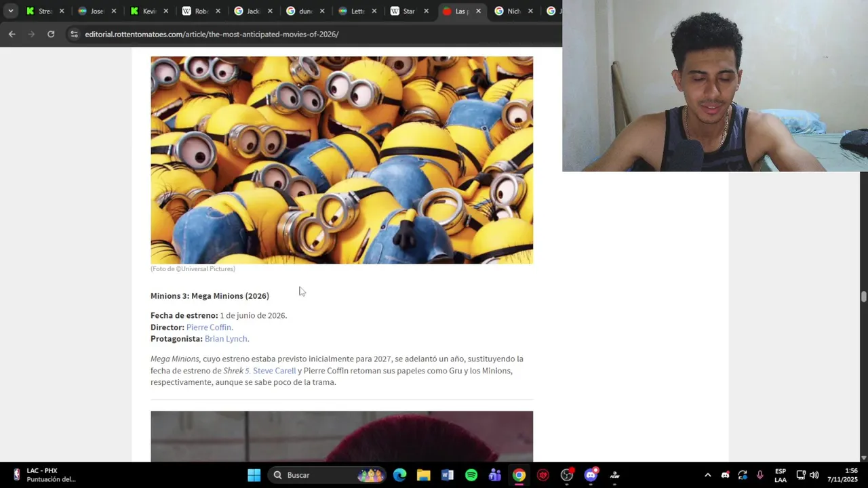
Task: Open the Brian Lynch link
Action: click(226, 339)
